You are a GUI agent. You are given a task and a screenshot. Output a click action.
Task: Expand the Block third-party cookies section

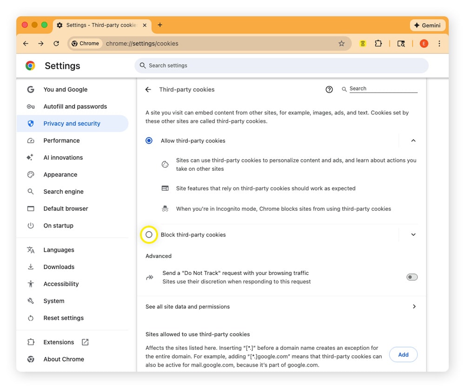[x=413, y=234]
